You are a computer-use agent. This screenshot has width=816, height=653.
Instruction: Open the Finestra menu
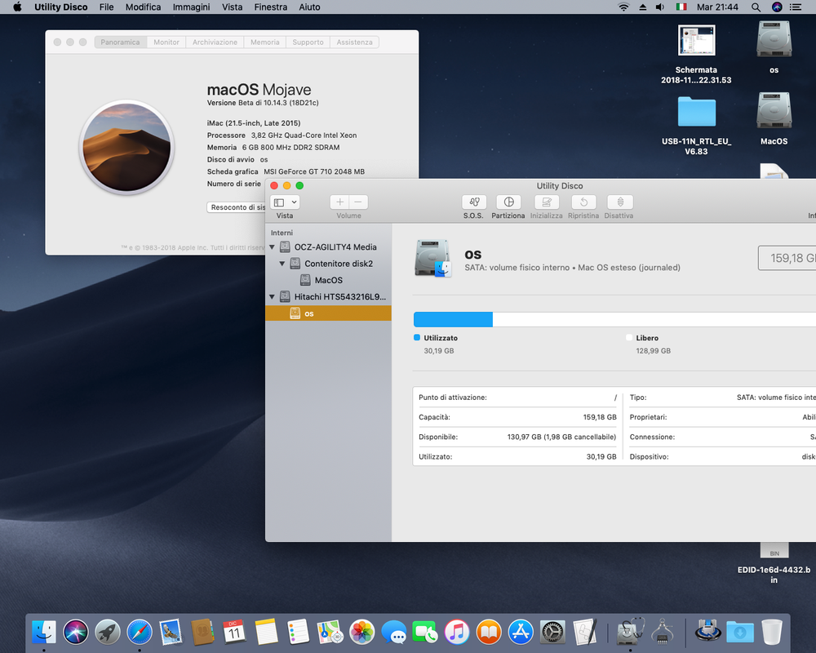271,7
